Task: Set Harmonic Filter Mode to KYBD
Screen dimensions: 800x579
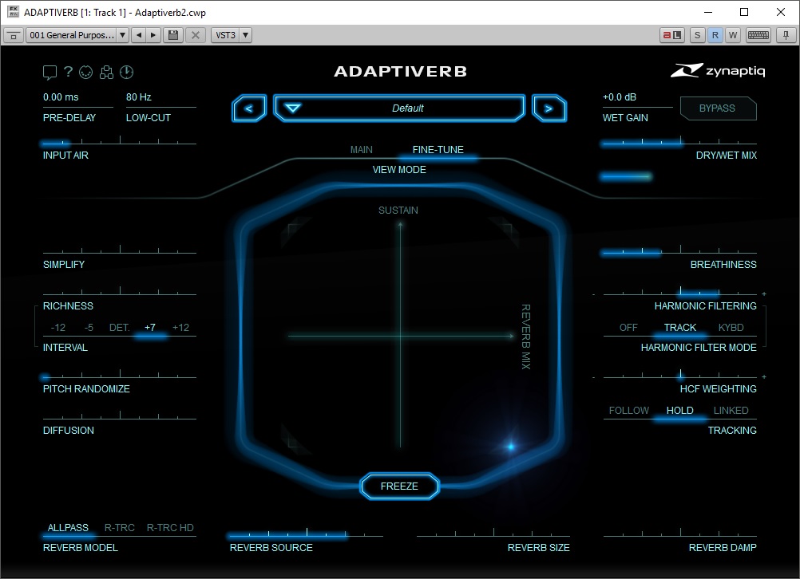Action: (x=731, y=328)
